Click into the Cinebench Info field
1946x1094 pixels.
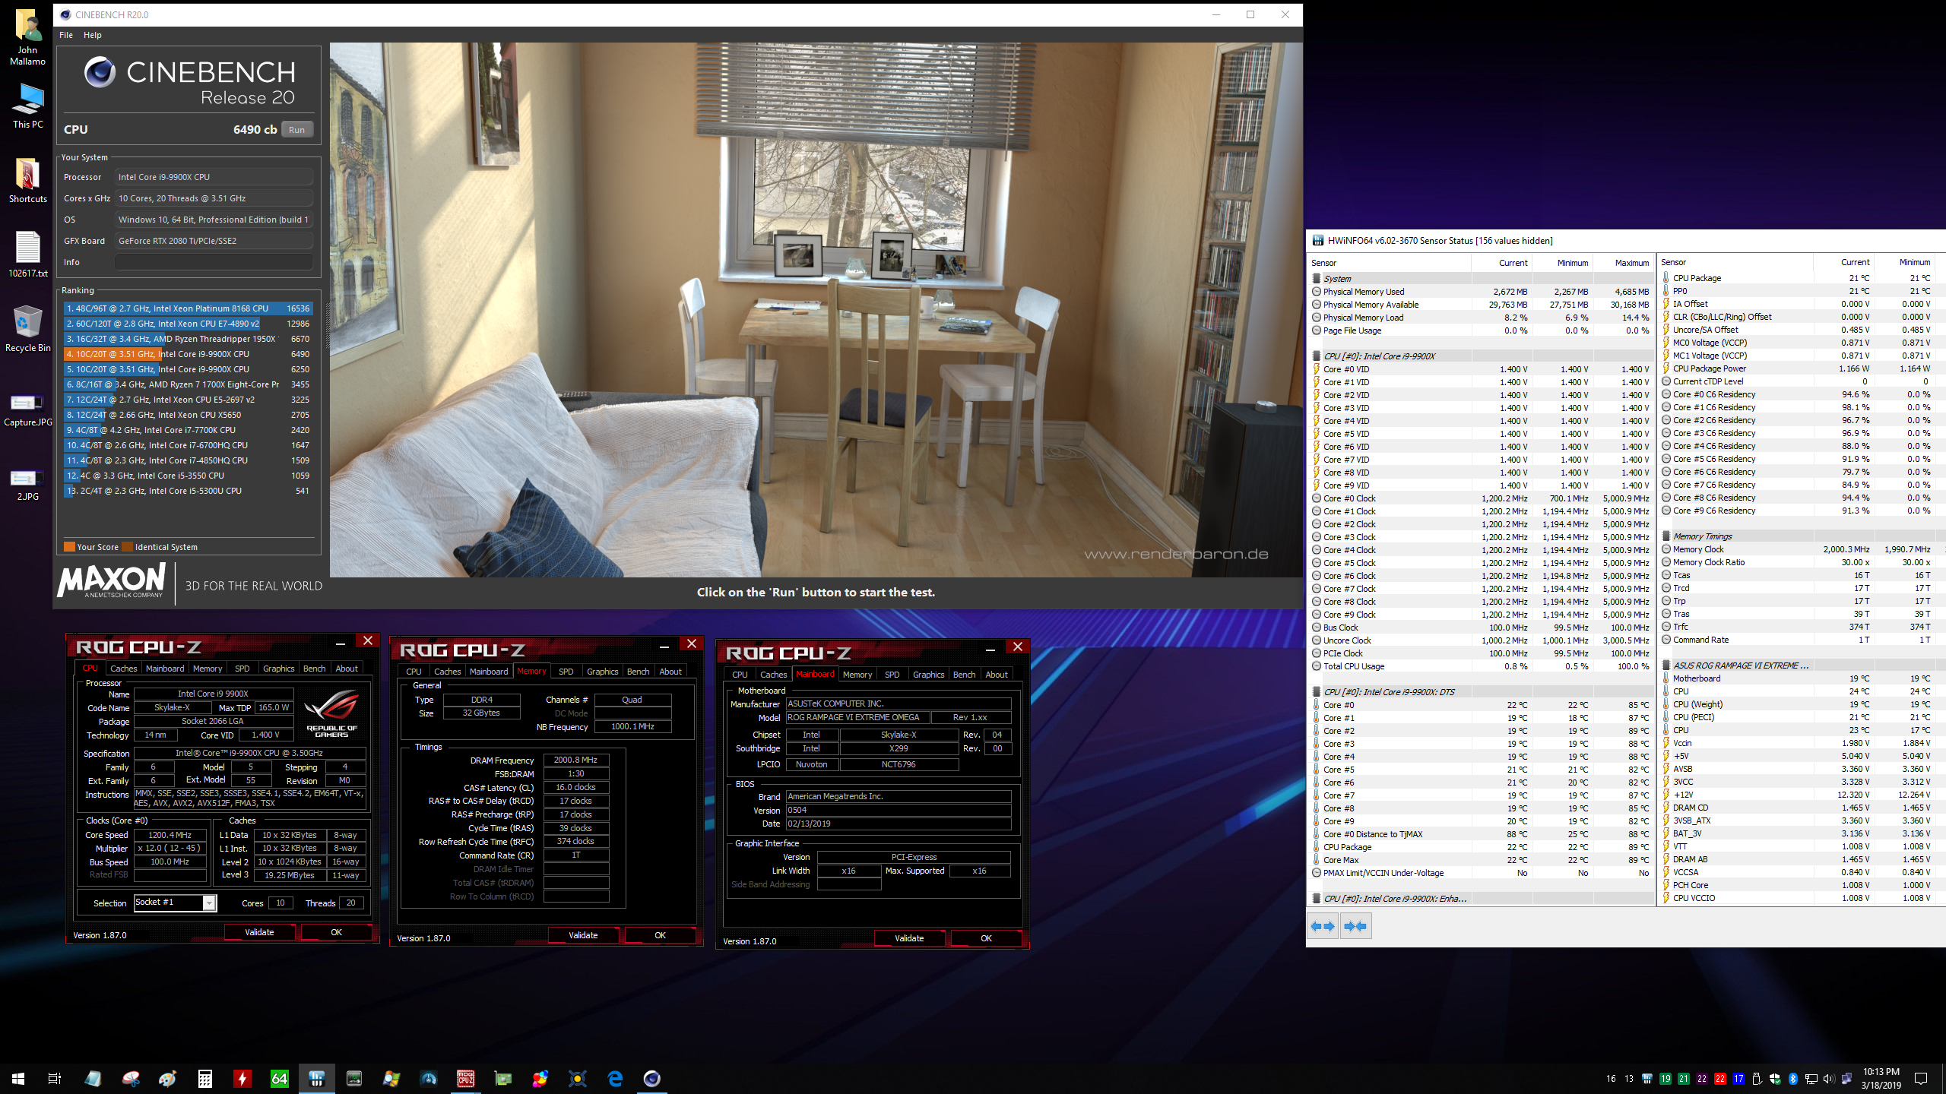(x=214, y=262)
